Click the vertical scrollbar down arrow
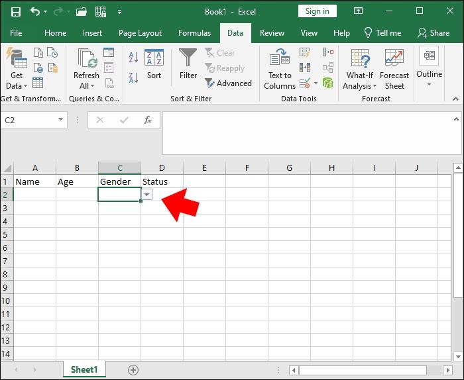This screenshot has height=380, width=464. pyautogui.click(x=458, y=357)
